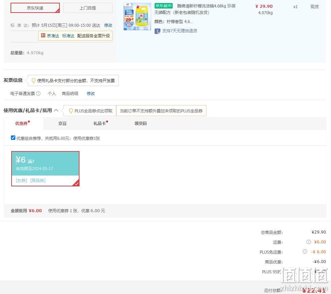Uncheck the 优惠组合推荐 checkbox
Image resolution: width=331 pixels, height=294 pixels.
pyautogui.click(x=13, y=138)
